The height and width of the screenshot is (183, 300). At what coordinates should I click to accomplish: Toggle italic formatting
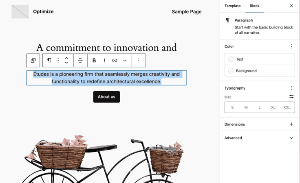point(104,60)
